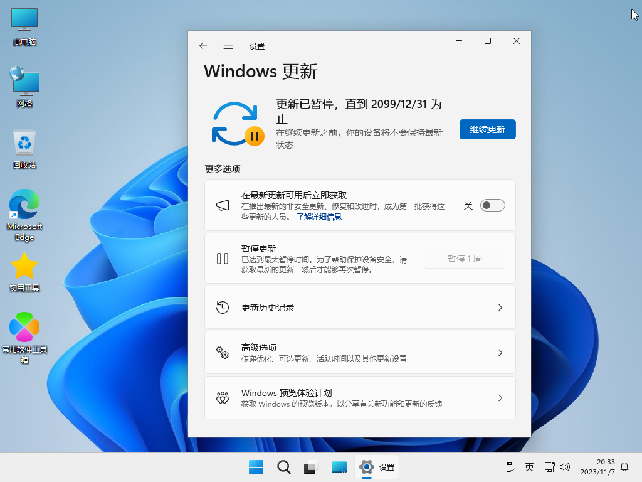Open the 了解详细信息 link
The height and width of the screenshot is (482, 642).
click(x=318, y=217)
